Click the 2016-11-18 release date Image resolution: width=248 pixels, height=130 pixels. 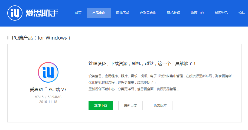(x=48, y=102)
